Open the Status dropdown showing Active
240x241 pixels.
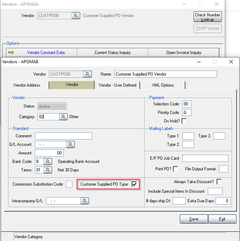52,106
